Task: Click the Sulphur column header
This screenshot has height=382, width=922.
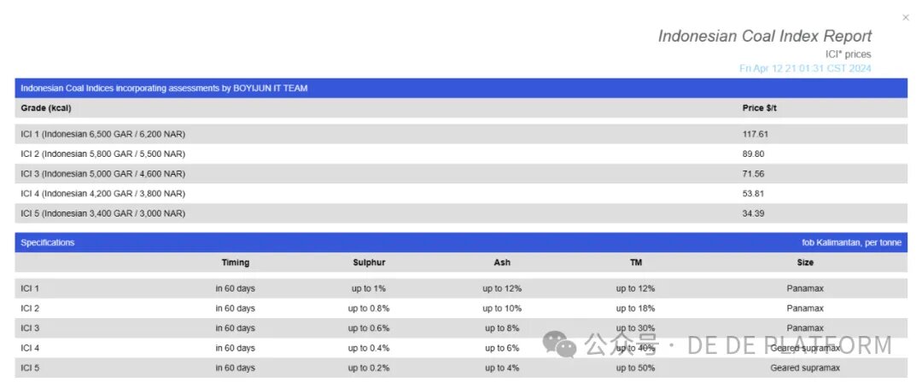Action: (369, 263)
